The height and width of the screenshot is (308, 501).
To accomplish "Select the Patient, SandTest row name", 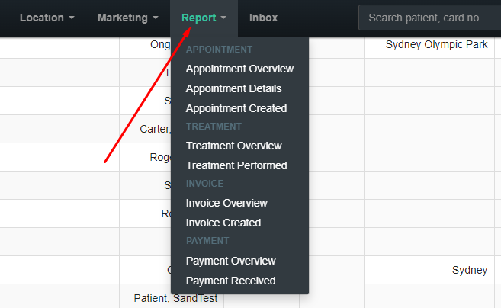I will click(x=175, y=298).
